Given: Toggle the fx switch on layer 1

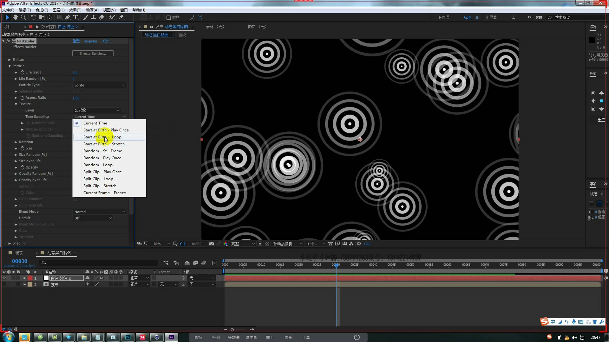Looking at the screenshot, I should point(101,278).
